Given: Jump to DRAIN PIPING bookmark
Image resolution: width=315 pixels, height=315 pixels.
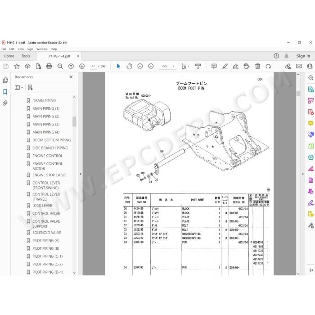Looking at the screenshot, I should click(44, 100).
